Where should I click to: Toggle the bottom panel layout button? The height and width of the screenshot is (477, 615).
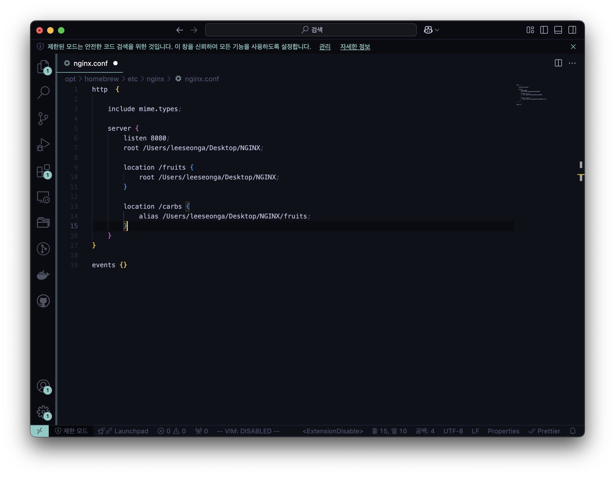tap(558, 30)
